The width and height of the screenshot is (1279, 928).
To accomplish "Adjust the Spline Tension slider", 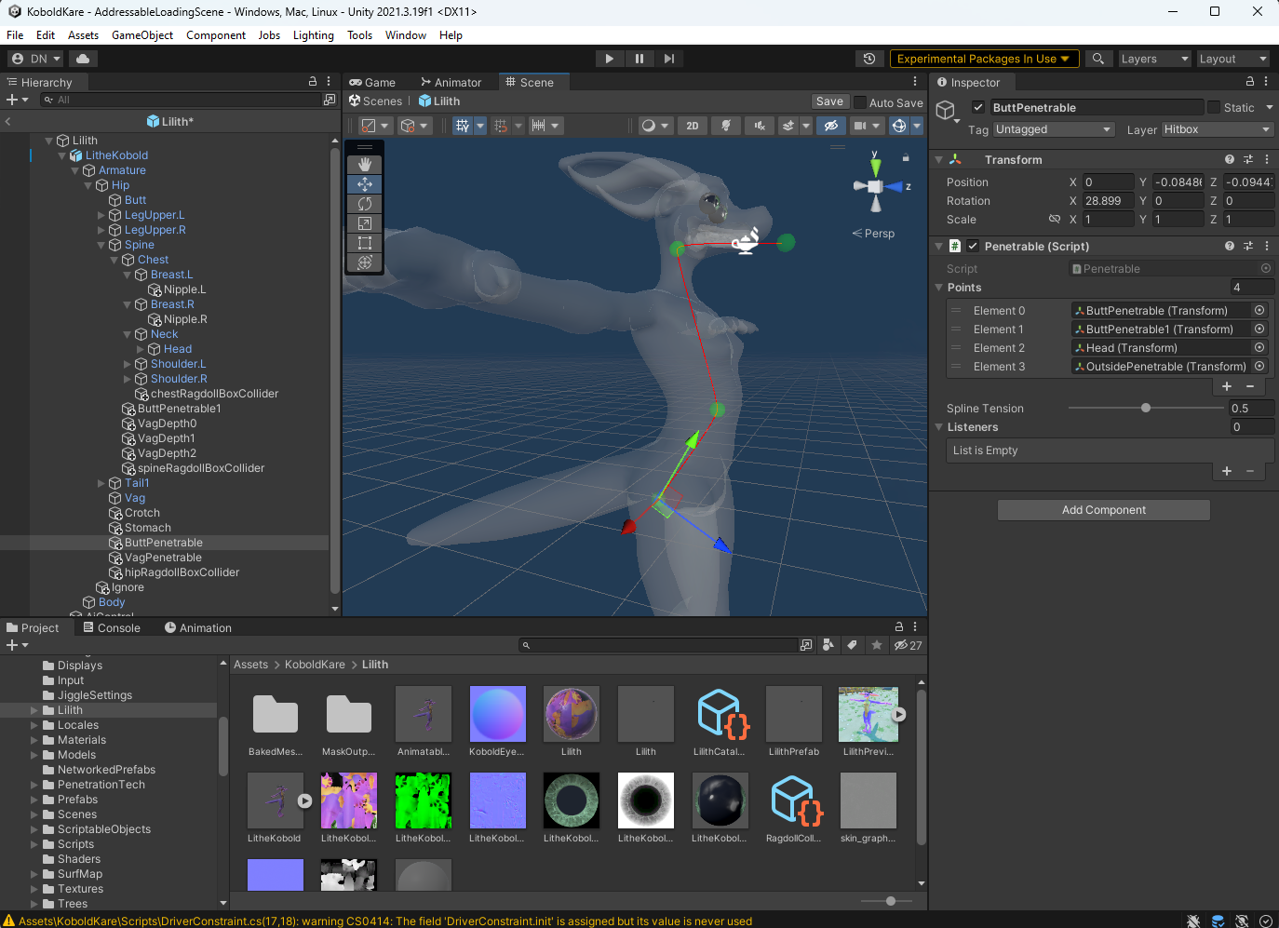I will 1146,408.
